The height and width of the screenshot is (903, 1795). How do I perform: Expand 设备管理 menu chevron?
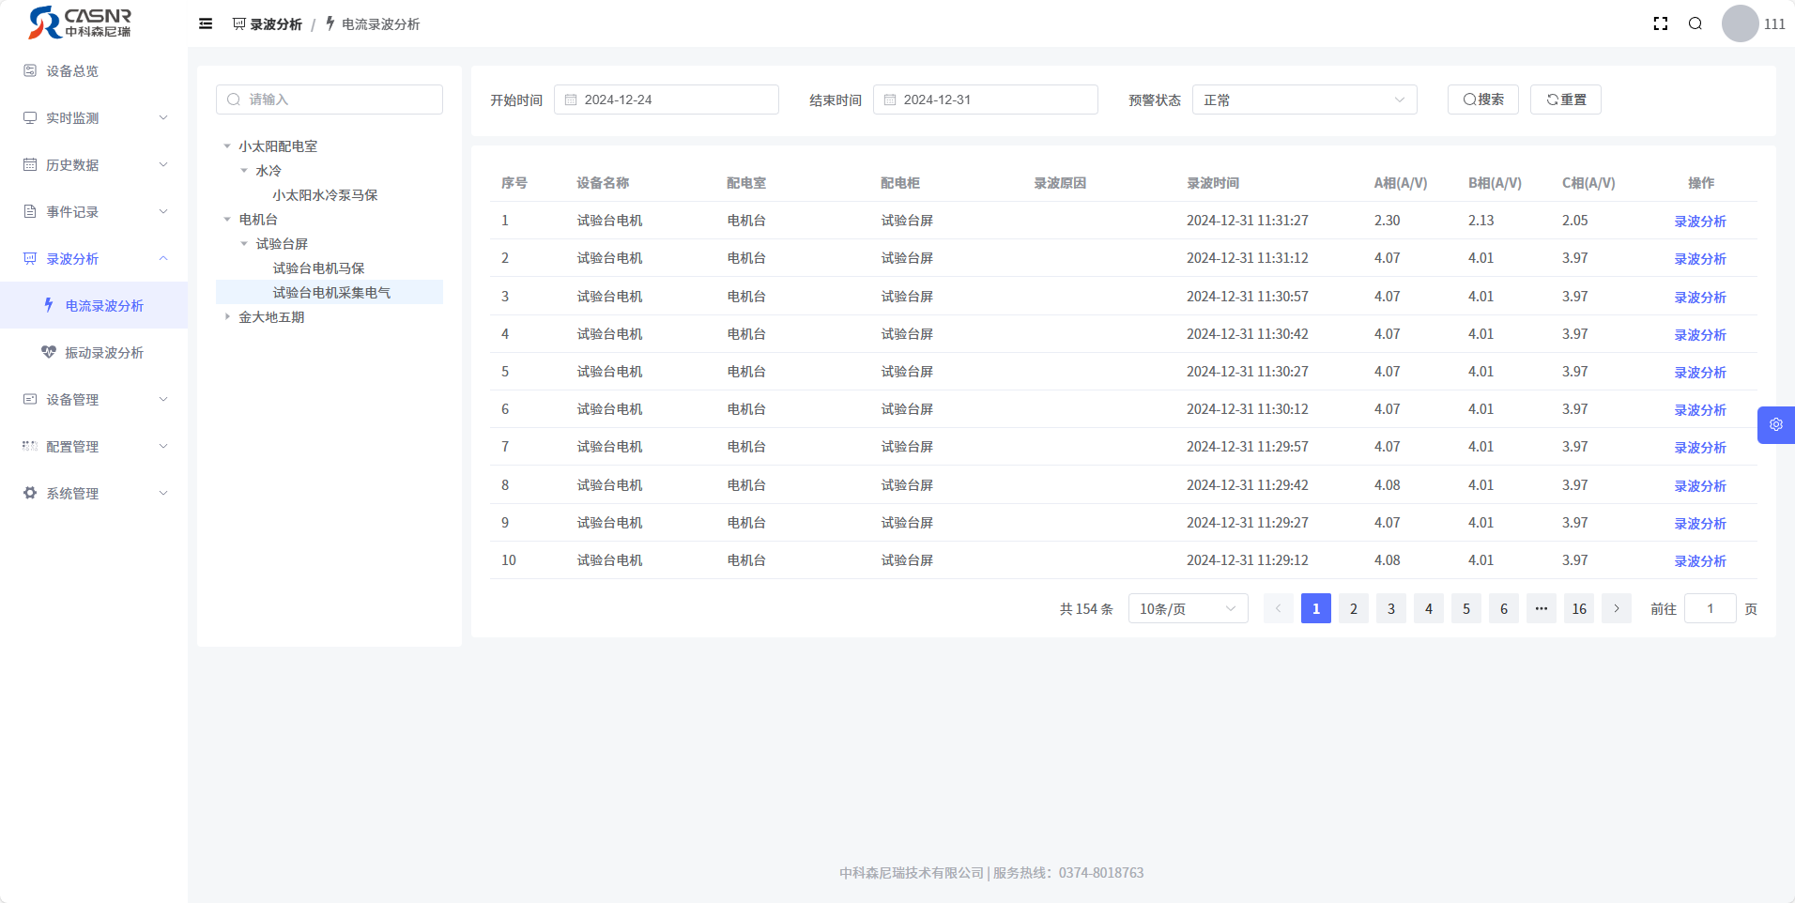[163, 399]
